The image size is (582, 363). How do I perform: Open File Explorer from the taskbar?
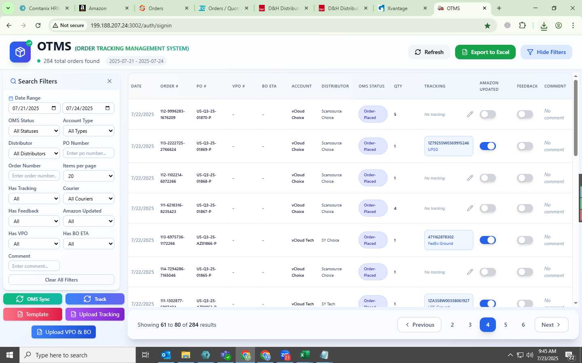point(186,355)
